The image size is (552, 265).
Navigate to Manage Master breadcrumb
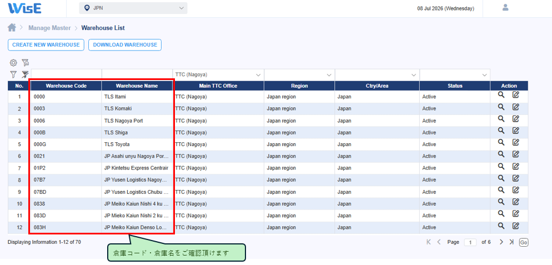(x=49, y=28)
